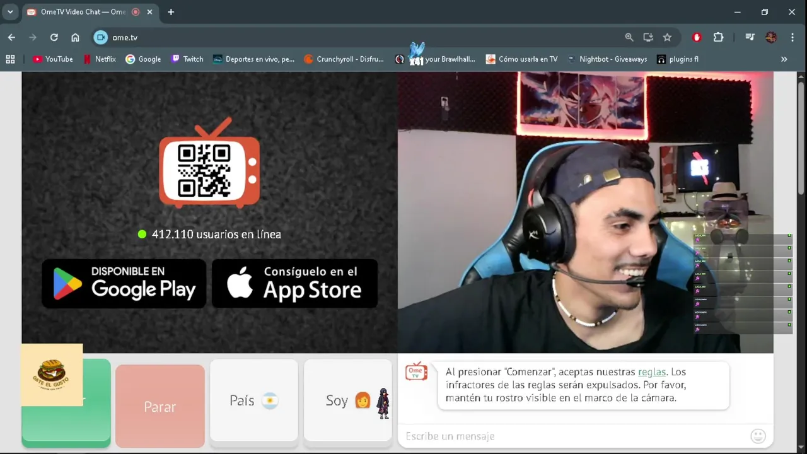Click the OmeTV icon in chat message

click(416, 371)
